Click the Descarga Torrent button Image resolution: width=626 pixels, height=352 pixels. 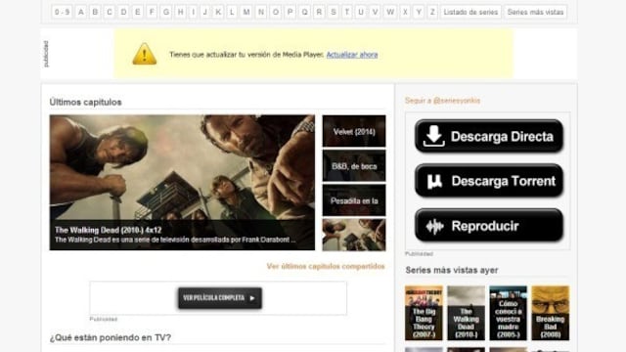pyautogui.click(x=489, y=181)
